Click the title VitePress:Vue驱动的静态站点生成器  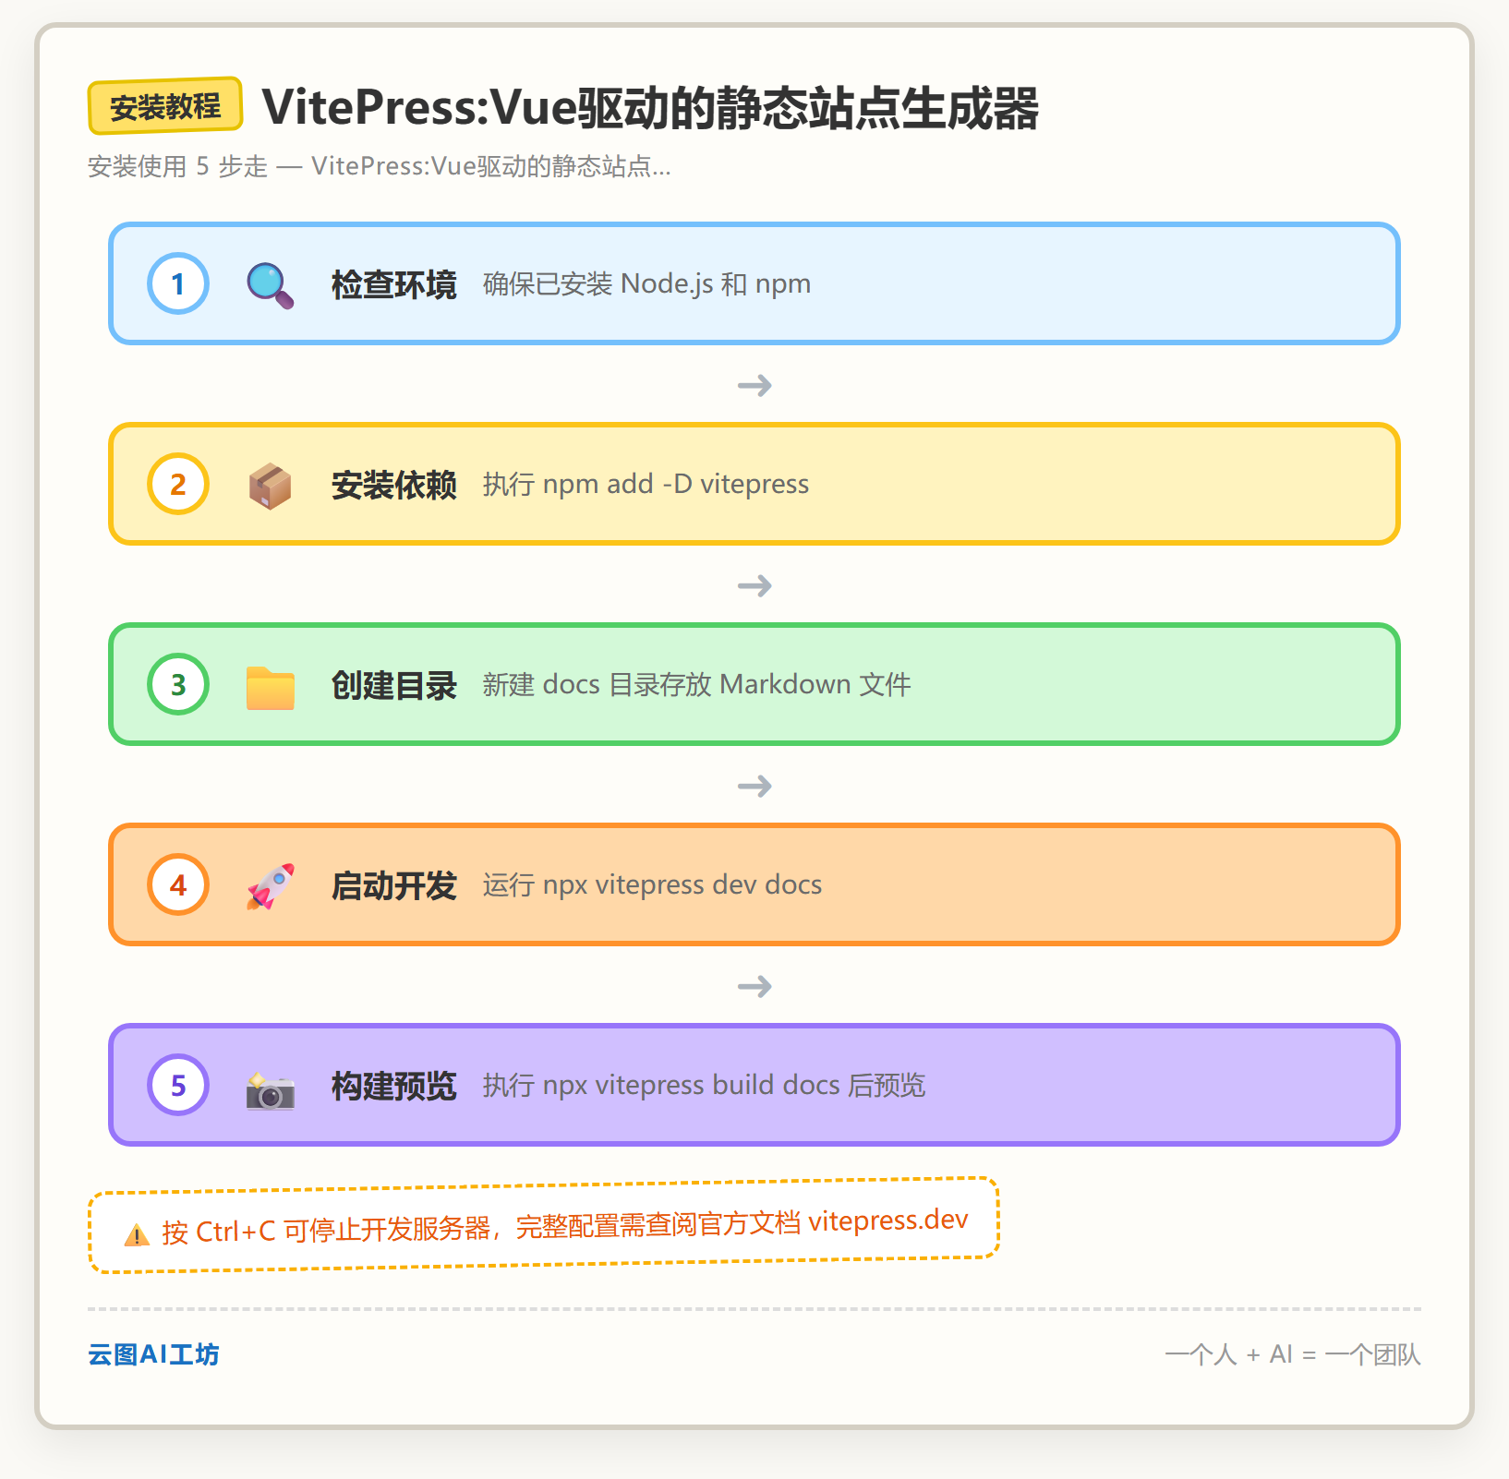pos(650,108)
